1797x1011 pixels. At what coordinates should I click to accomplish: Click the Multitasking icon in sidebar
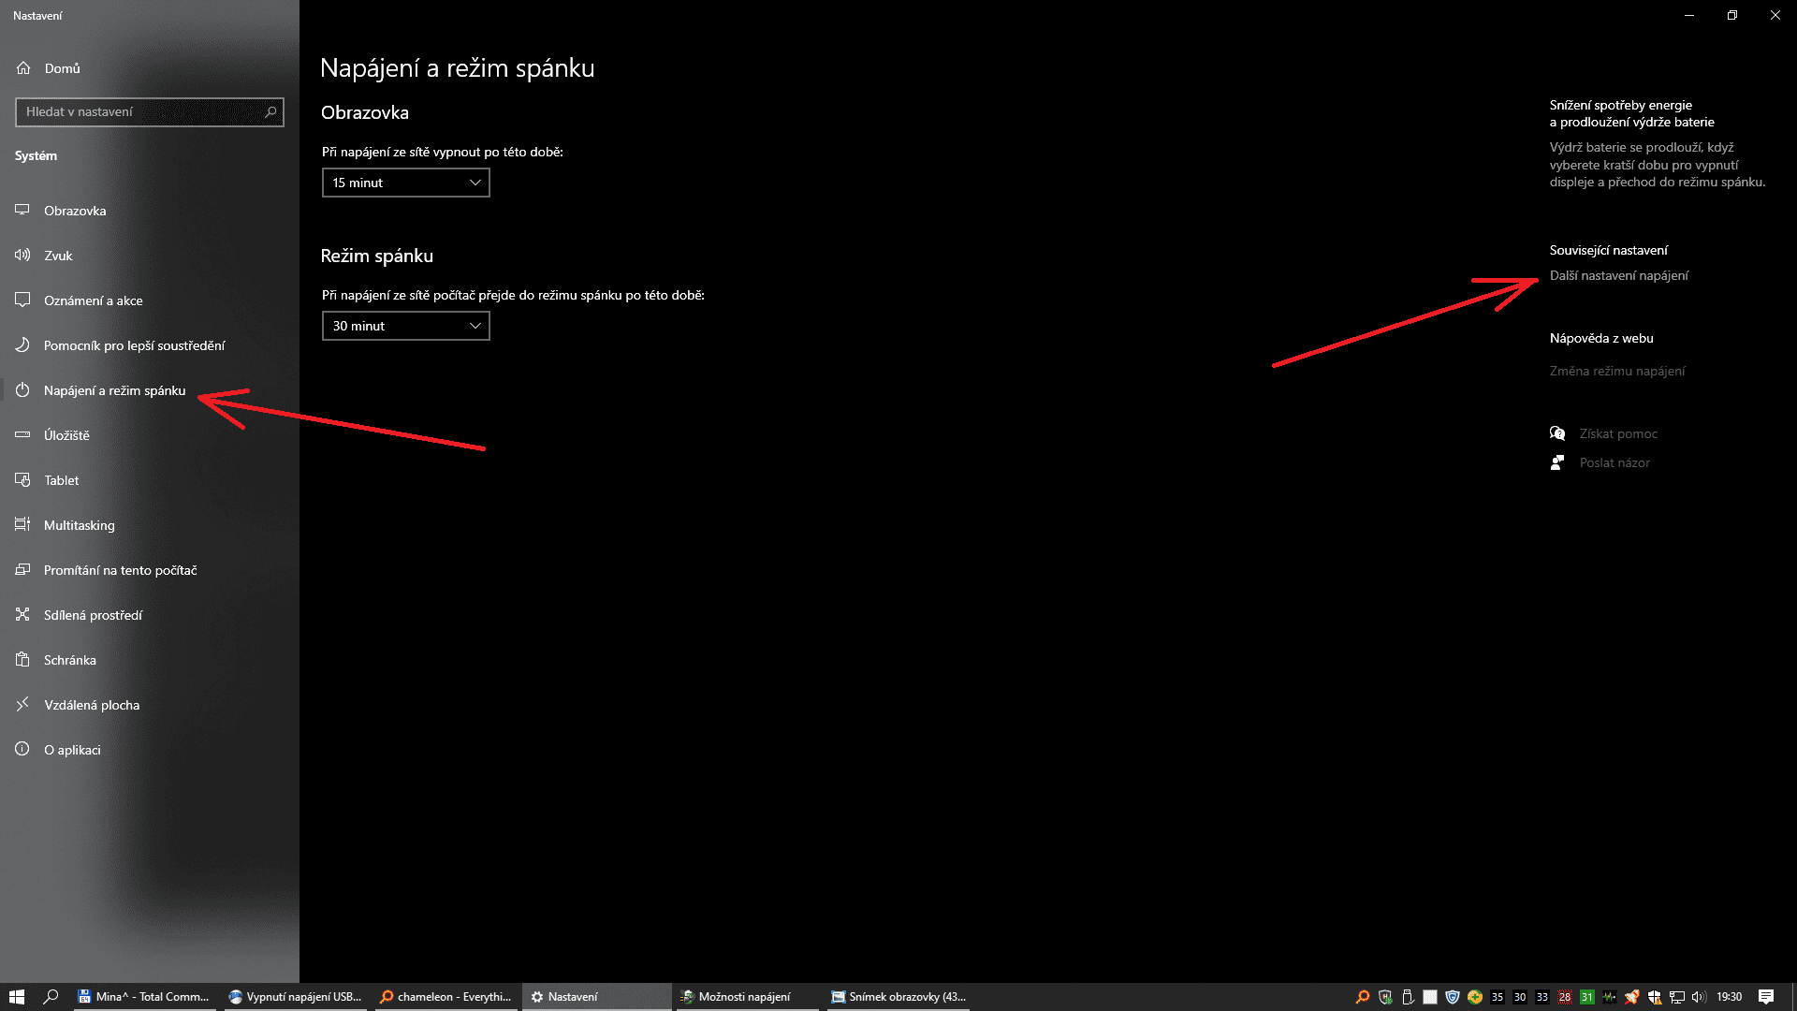tap(22, 525)
